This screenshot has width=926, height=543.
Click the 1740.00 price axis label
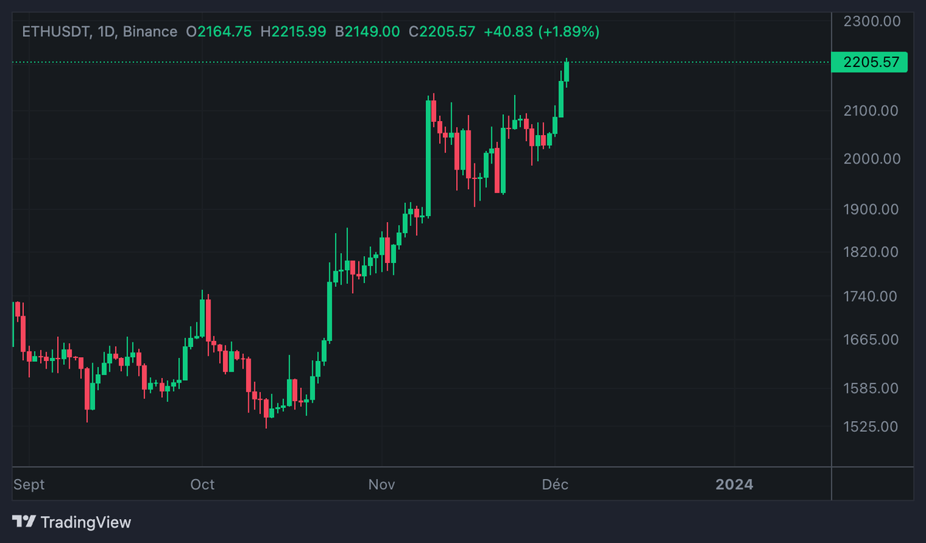(872, 296)
